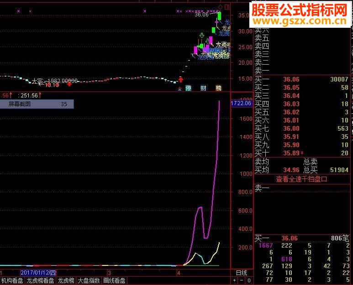
Task: Click the 1722.06 indicator value label
Action: [x=241, y=103]
